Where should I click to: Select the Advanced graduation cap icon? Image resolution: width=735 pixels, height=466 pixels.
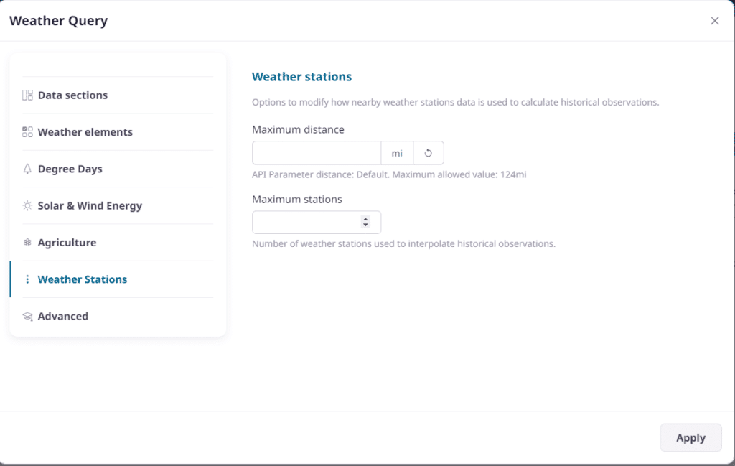tap(26, 316)
